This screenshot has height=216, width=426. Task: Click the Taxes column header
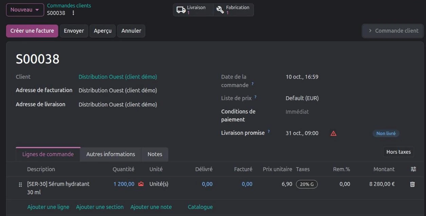tap(303, 169)
